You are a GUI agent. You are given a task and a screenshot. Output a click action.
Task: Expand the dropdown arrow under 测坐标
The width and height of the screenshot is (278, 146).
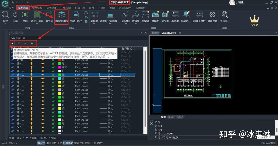coord(126,24)
